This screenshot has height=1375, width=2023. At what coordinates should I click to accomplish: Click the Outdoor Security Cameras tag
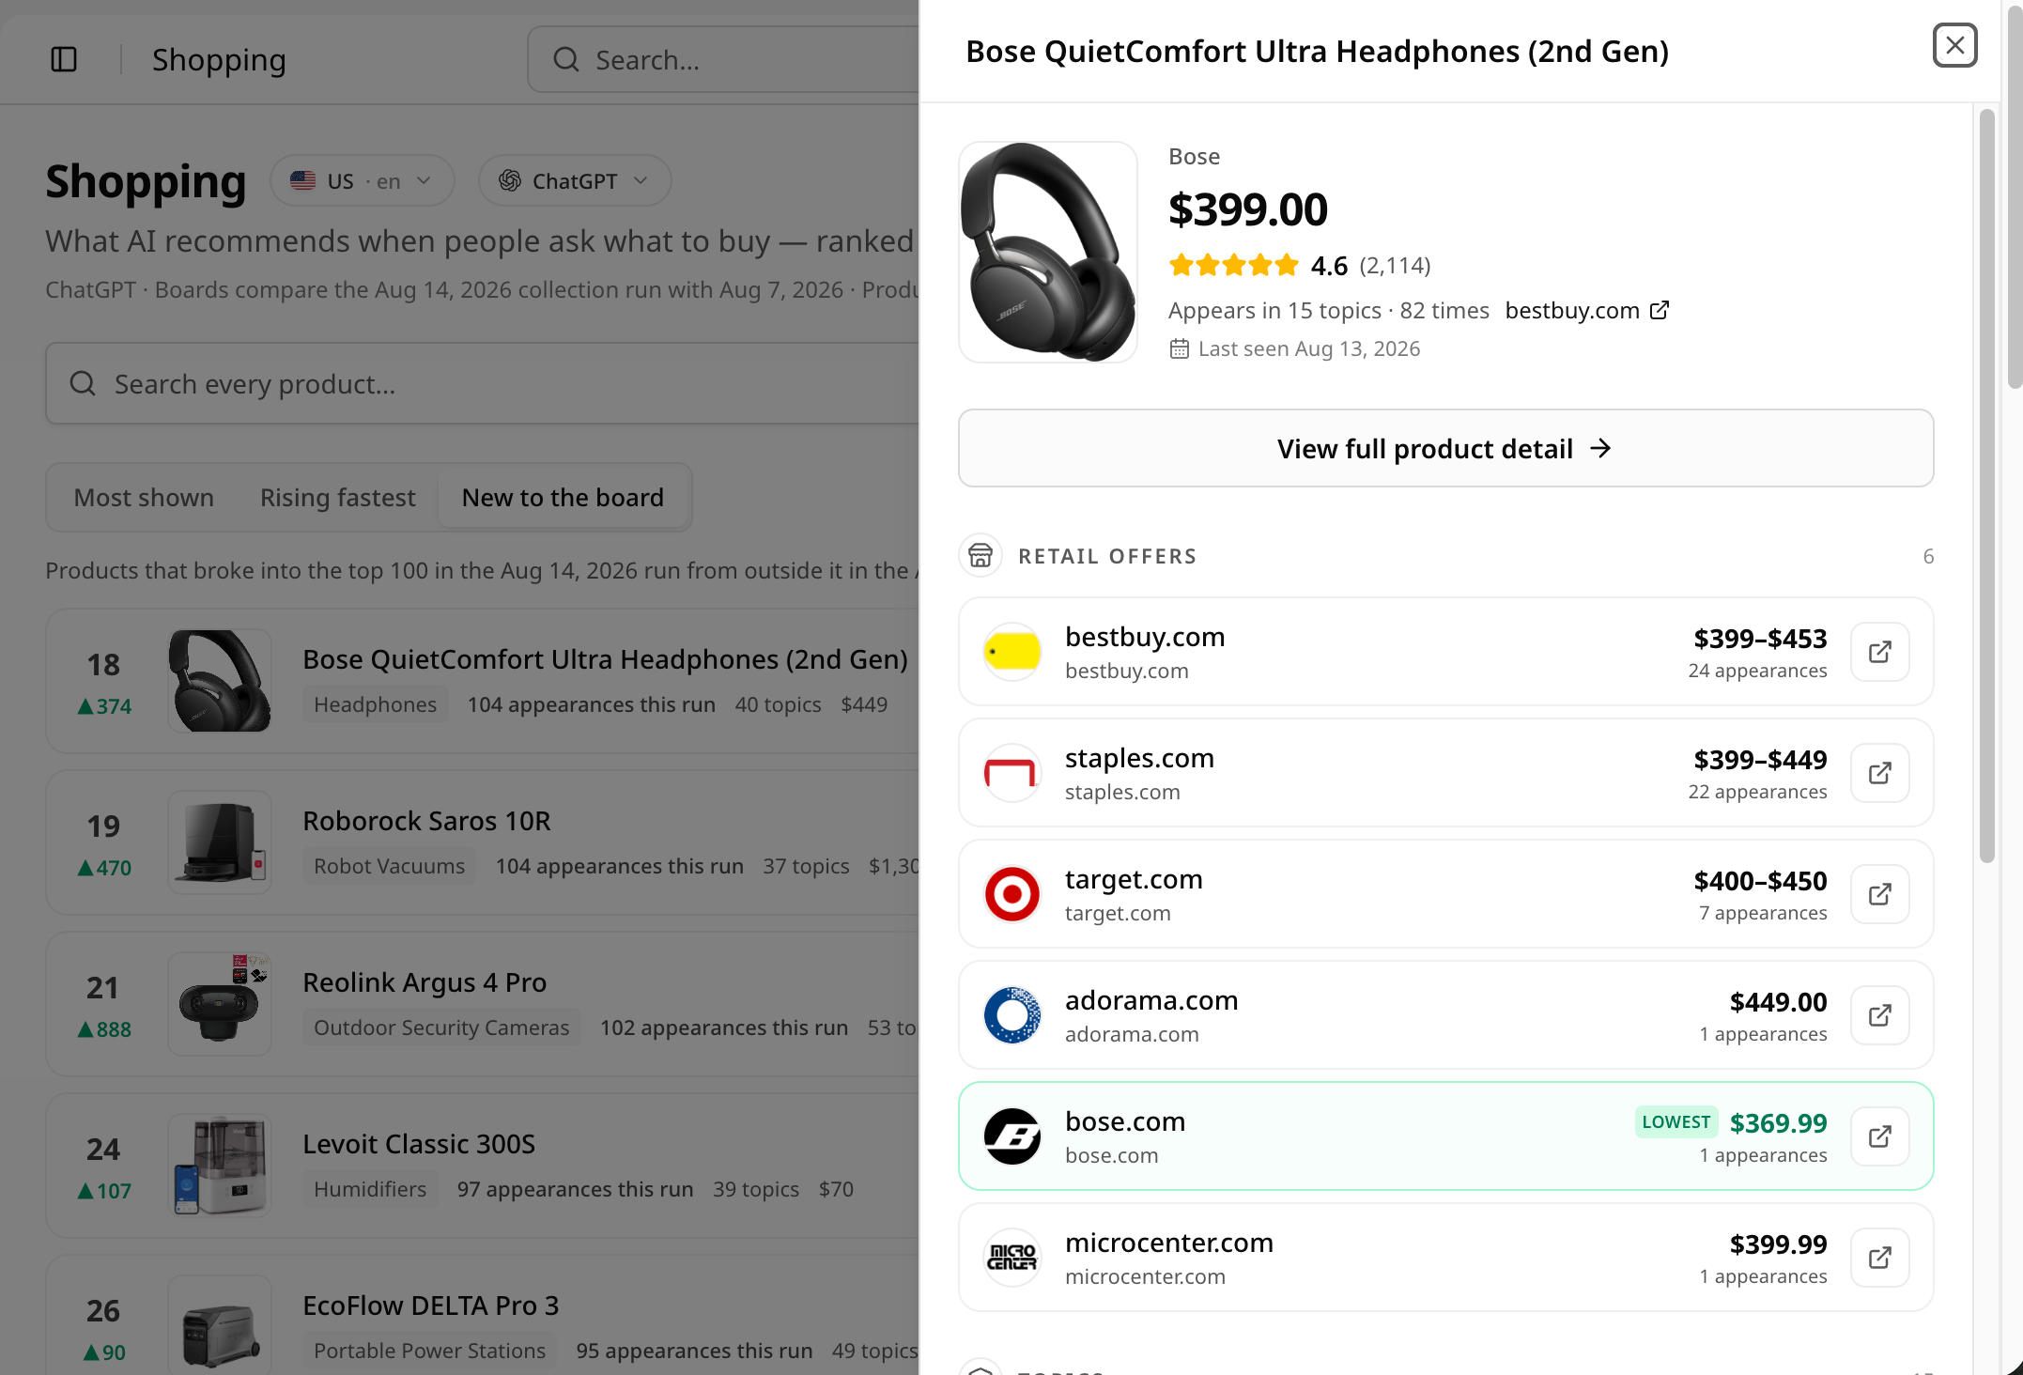[441, 1027]
